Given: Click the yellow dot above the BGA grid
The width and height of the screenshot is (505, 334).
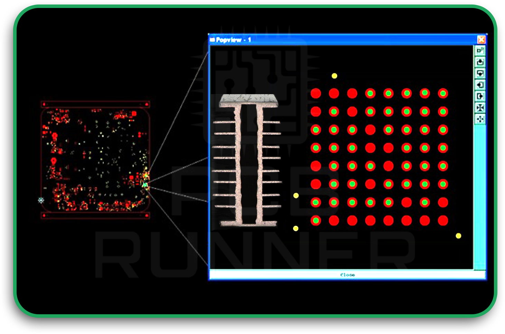Looking at the screenshot, I should pyautogui.click(x=334, y=76).
